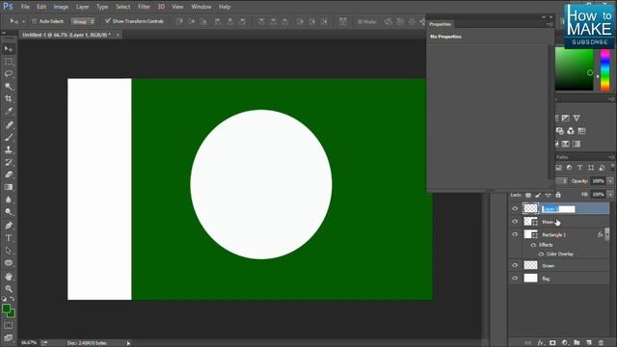
Task: Select the Clone Stamp tool
Action: coord(9,149)
